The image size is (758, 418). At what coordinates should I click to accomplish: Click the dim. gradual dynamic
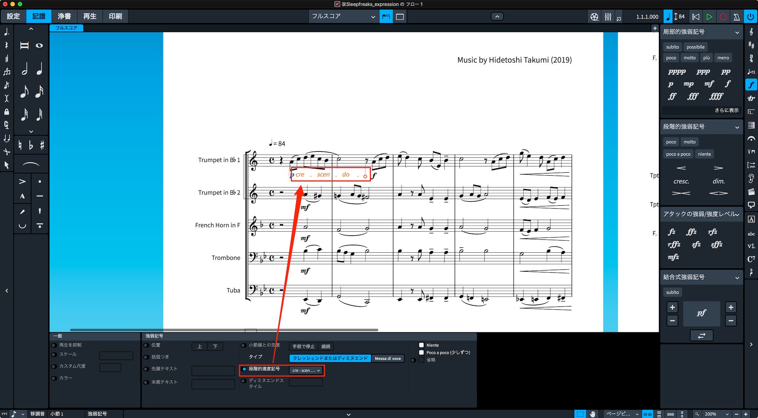(718, 182)
